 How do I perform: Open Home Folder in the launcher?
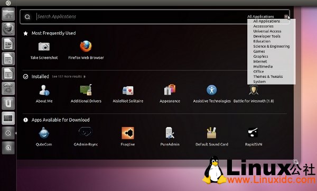(8, 14)
